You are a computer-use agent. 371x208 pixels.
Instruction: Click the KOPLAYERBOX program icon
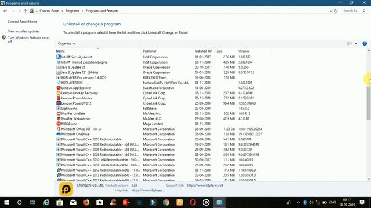[x=59, y=83]
